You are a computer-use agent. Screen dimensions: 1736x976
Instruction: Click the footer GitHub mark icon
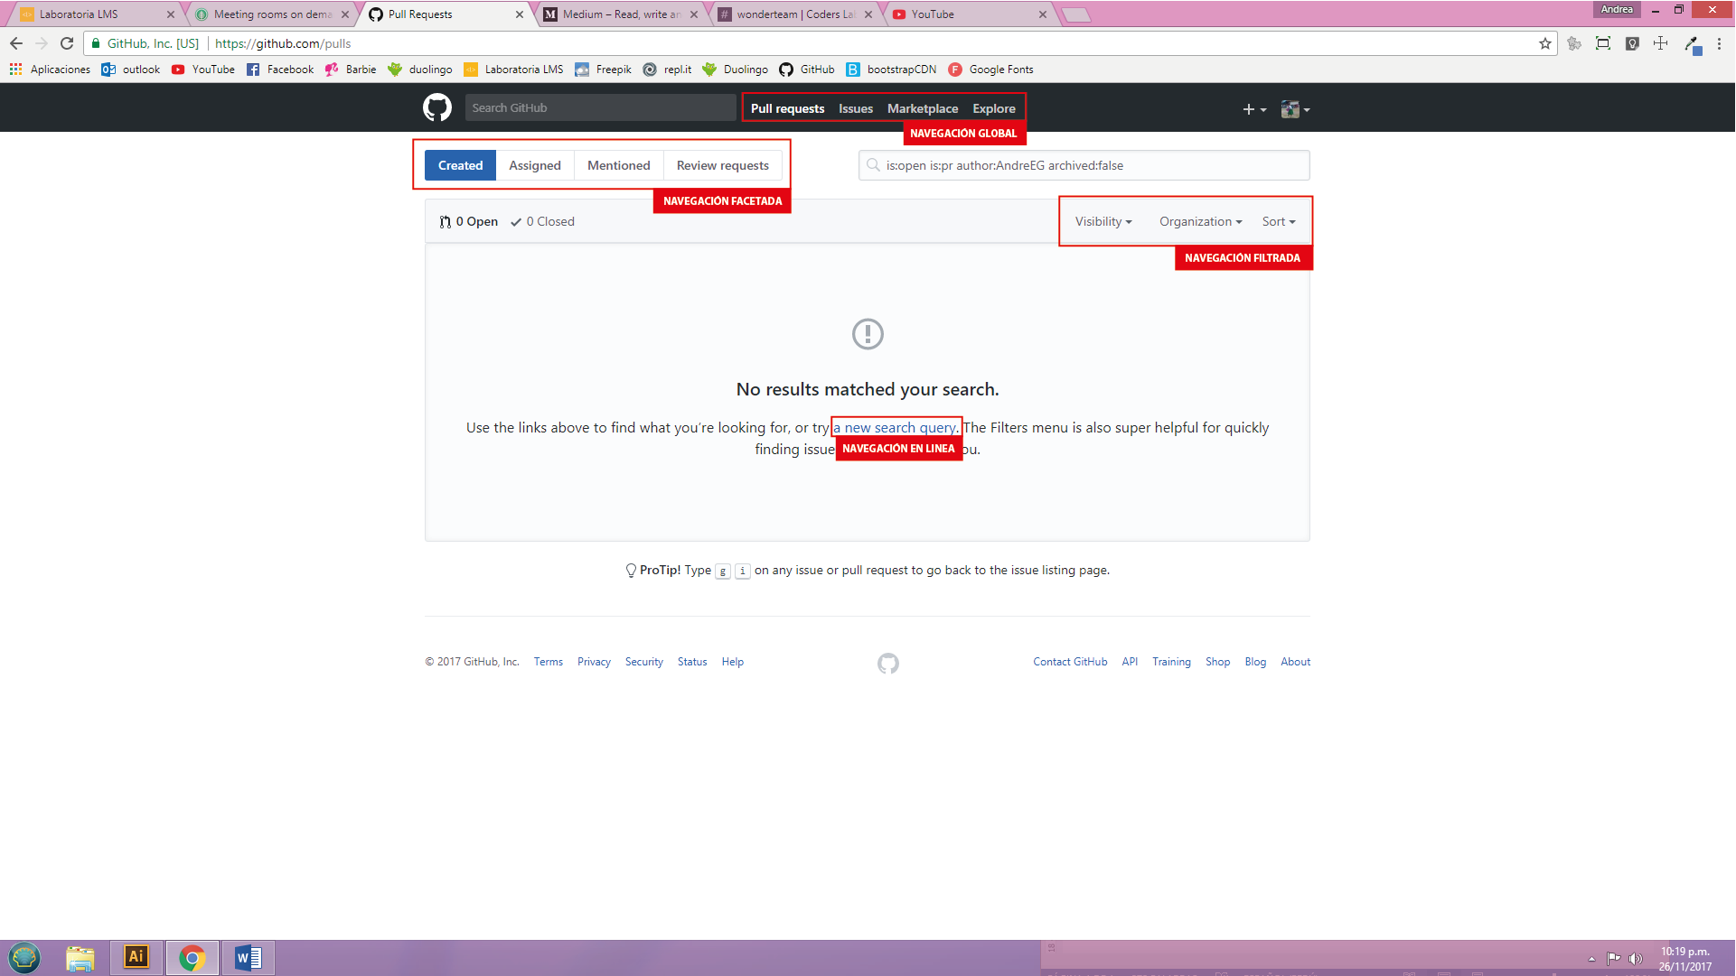(x=887, y=664)
